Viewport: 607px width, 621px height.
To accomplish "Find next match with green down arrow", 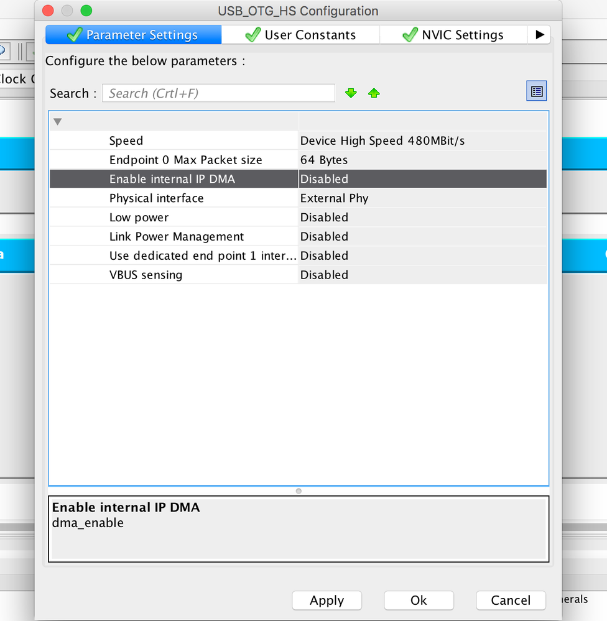I will [351, 93].
